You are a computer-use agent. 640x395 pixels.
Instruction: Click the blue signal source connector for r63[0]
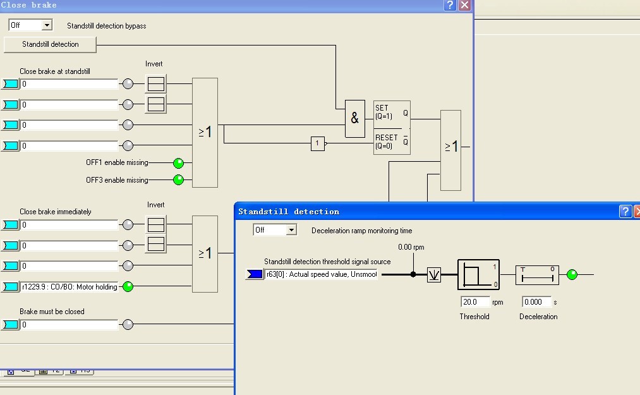[x=255, y=274]
